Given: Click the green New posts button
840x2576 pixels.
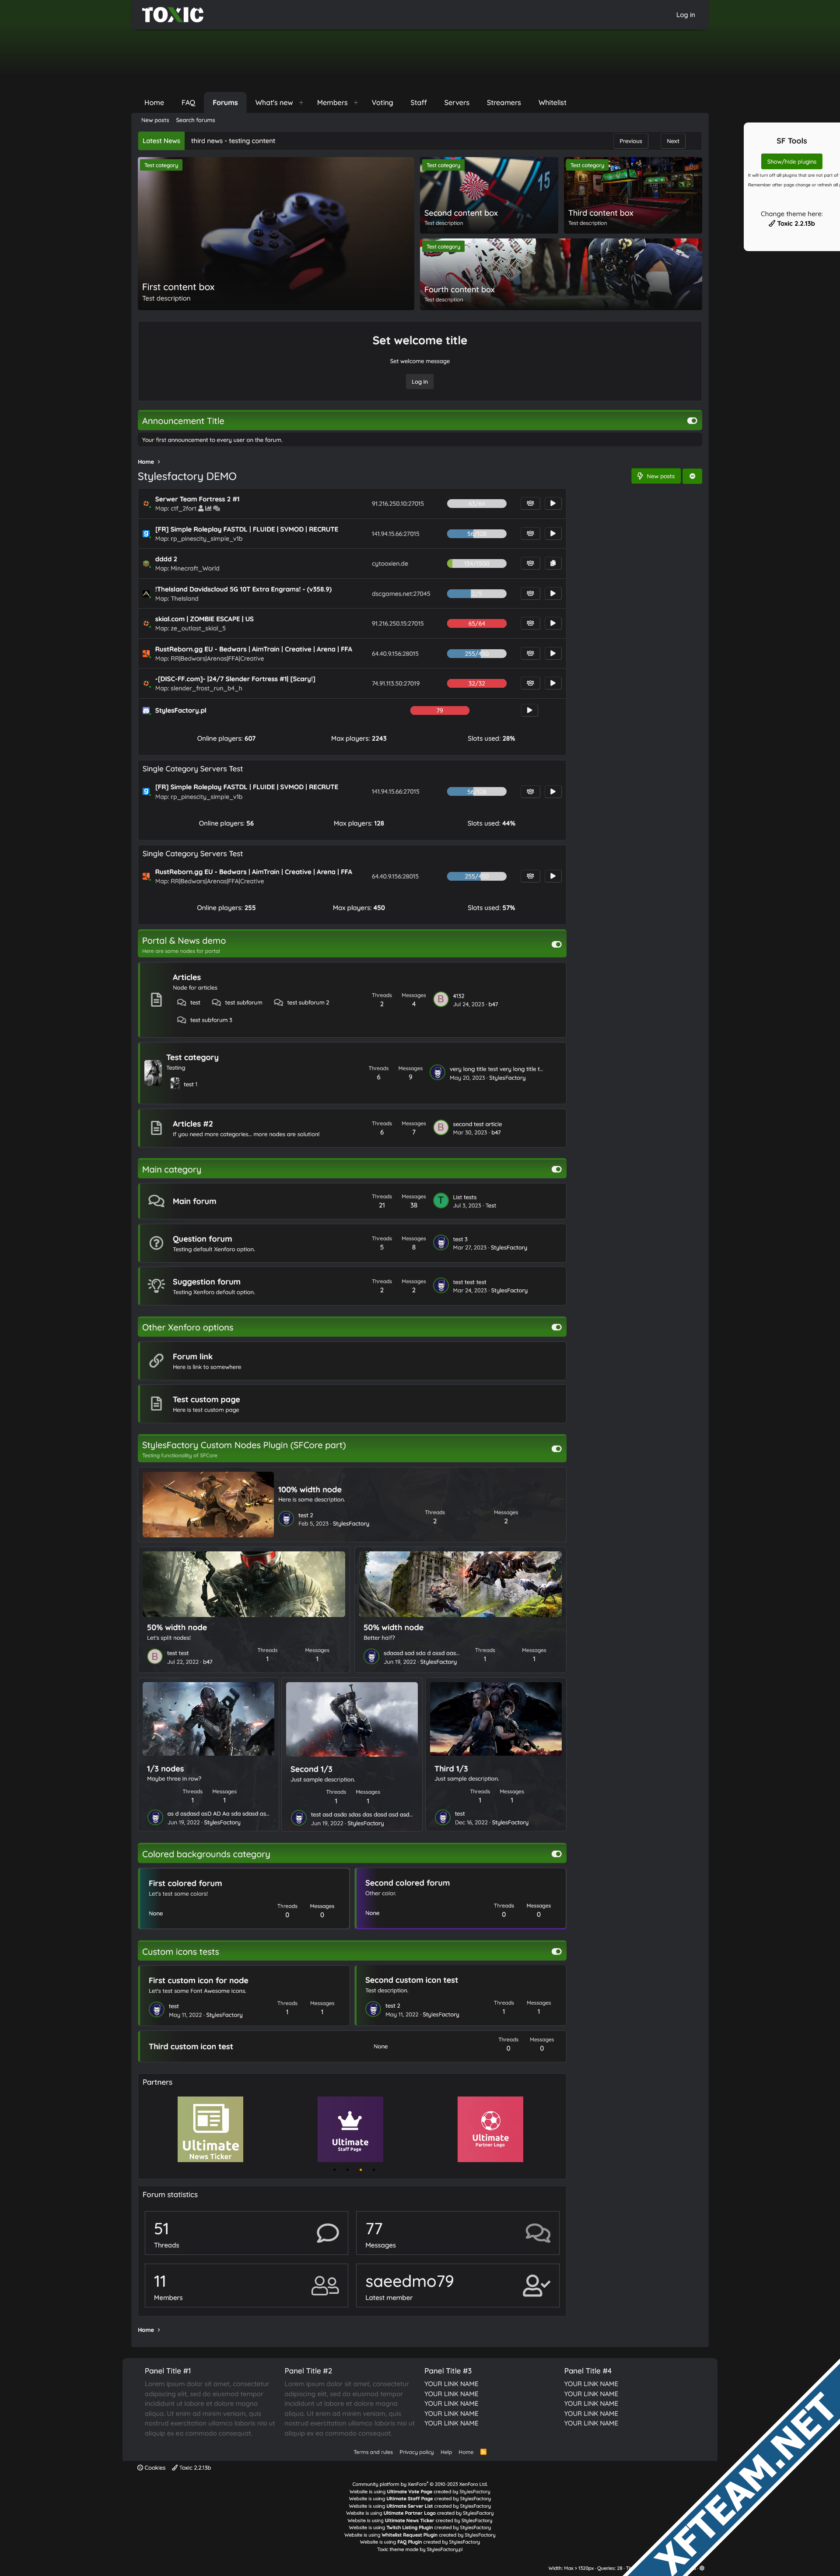Looking at the screenshot, I should click(x=656, y=476).
